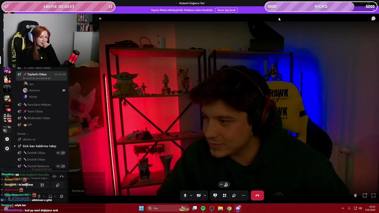Open Spotify from taskbar
The image size is (379, 213).
pos(203,208)
